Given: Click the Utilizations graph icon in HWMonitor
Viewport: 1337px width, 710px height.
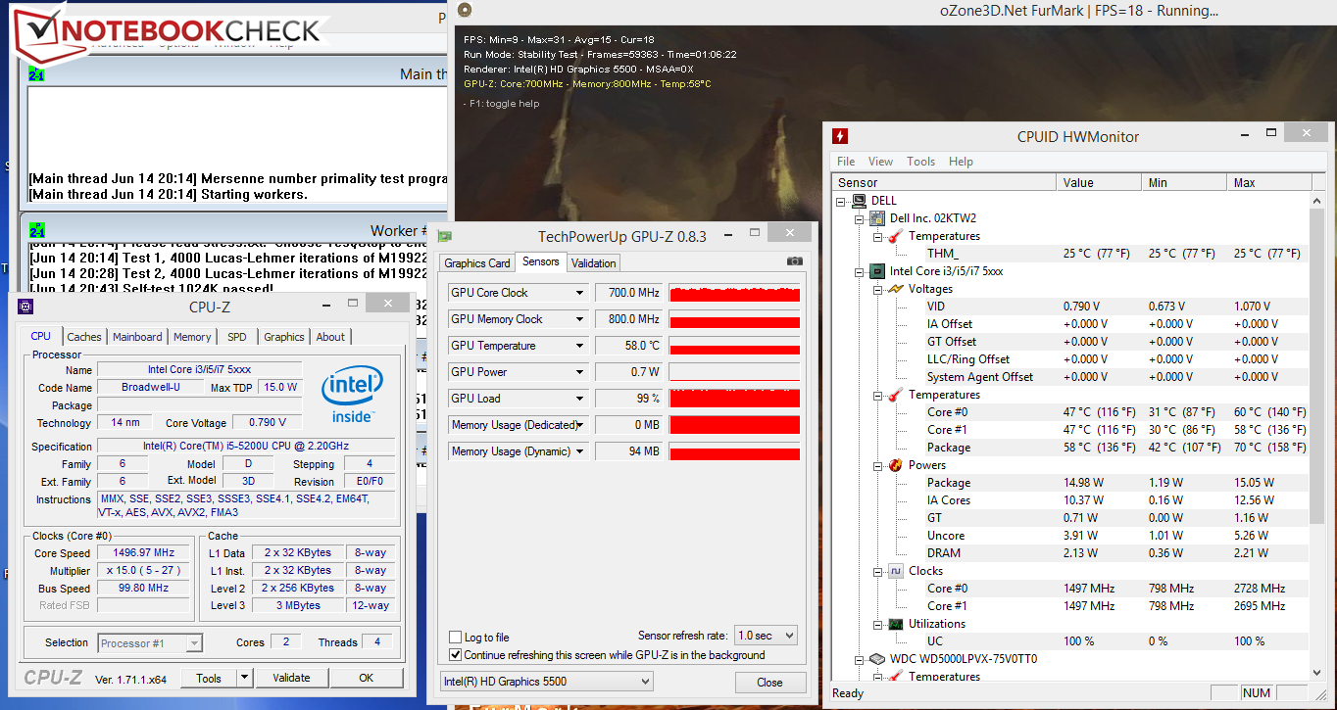Looking at the screenshot, I should pos(895,624).
